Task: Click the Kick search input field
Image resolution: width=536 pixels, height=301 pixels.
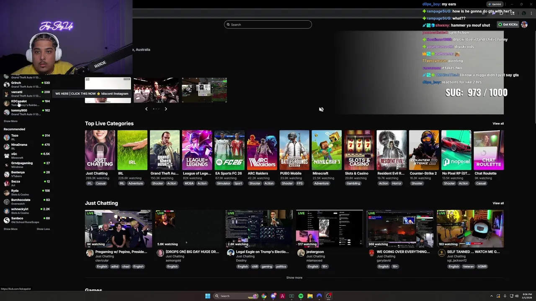Action: pos(268,25)
